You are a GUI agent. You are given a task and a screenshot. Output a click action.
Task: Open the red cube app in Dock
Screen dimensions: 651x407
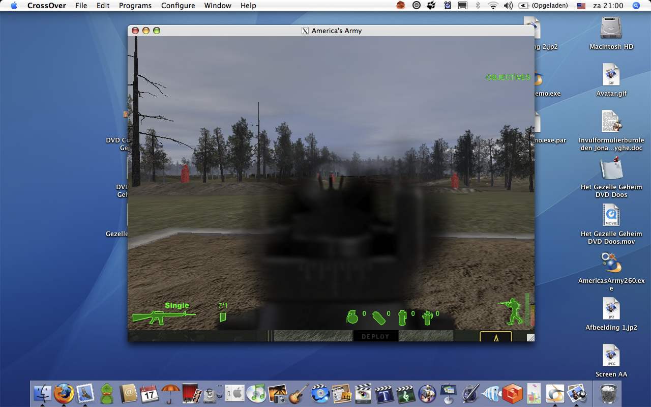pos(513,393)
